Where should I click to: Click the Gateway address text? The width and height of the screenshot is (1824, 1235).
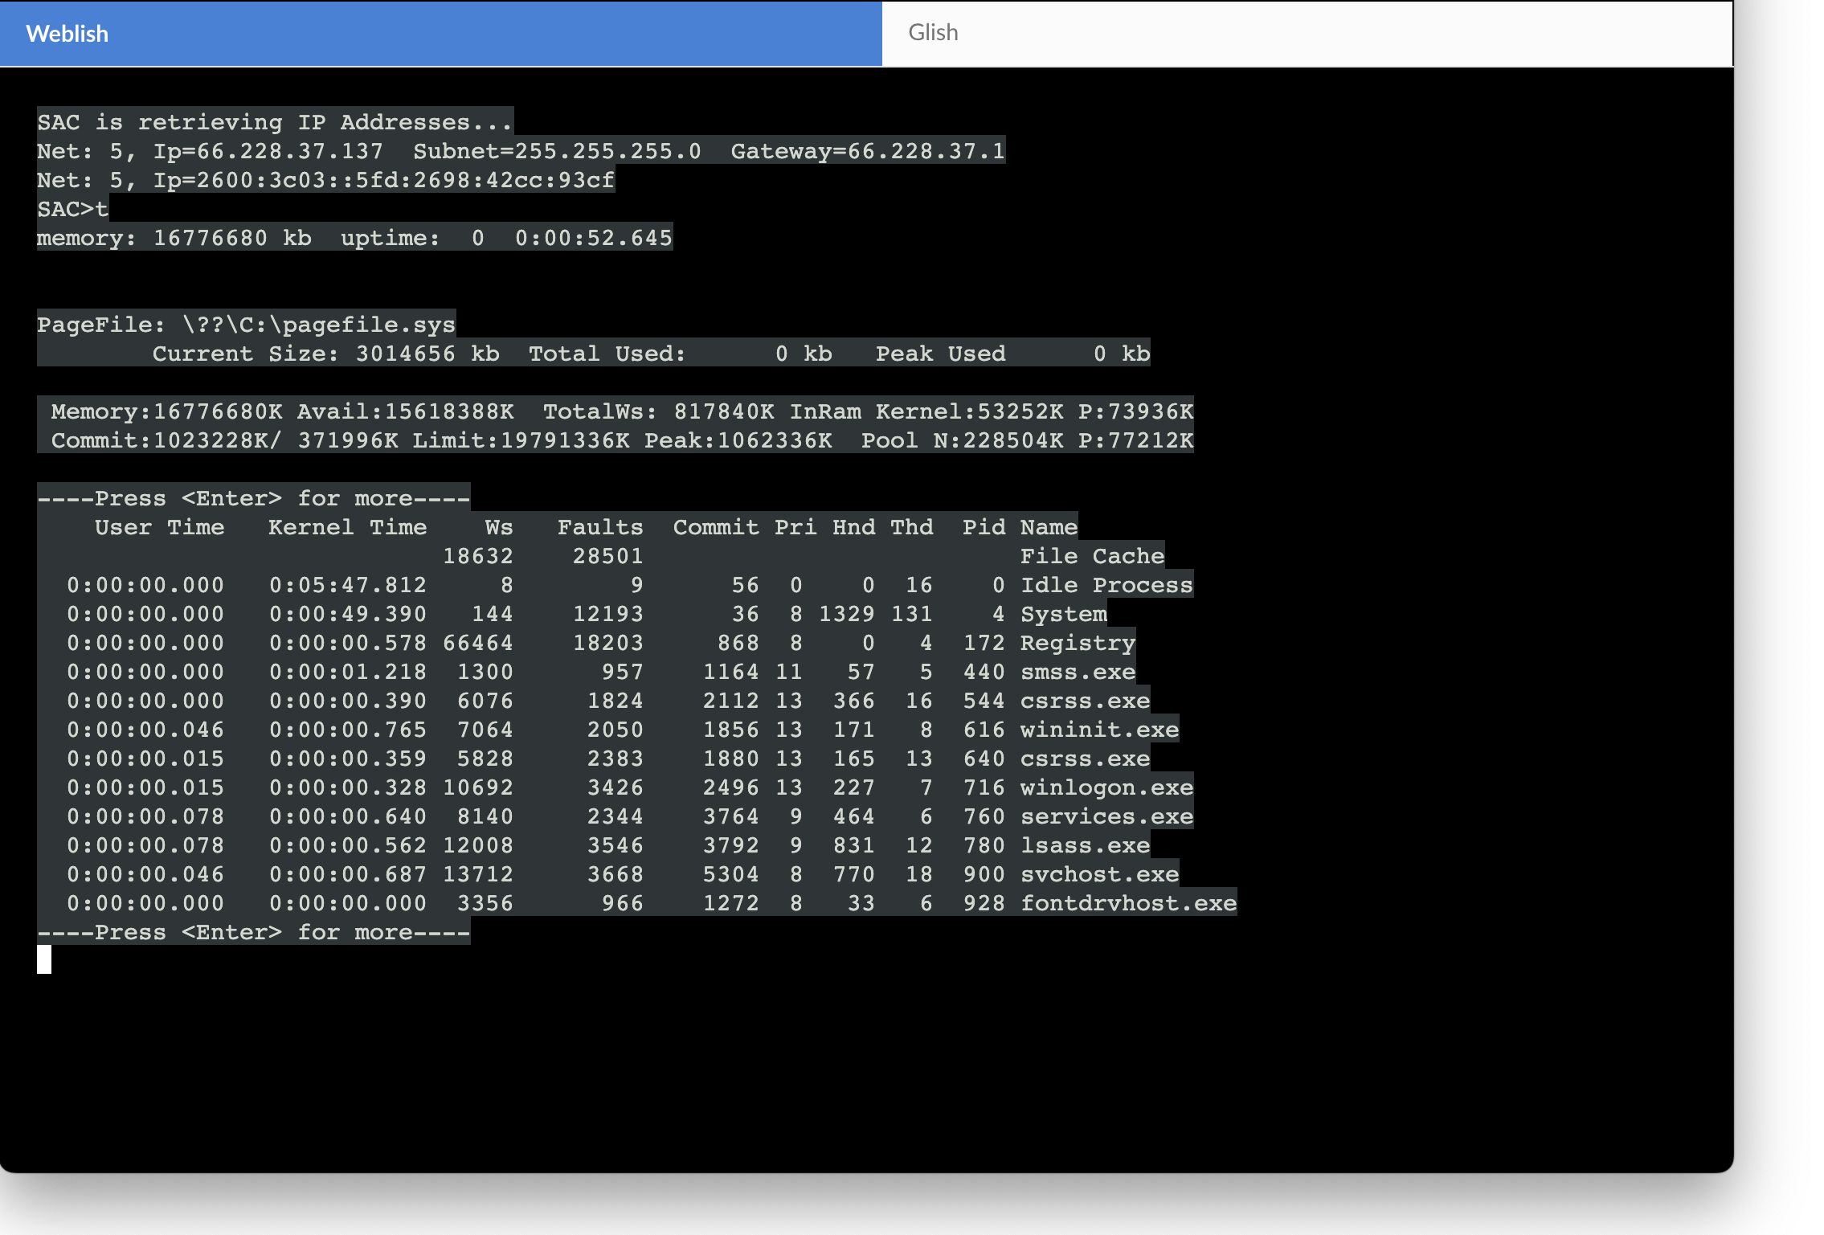(x=868, y=152)
